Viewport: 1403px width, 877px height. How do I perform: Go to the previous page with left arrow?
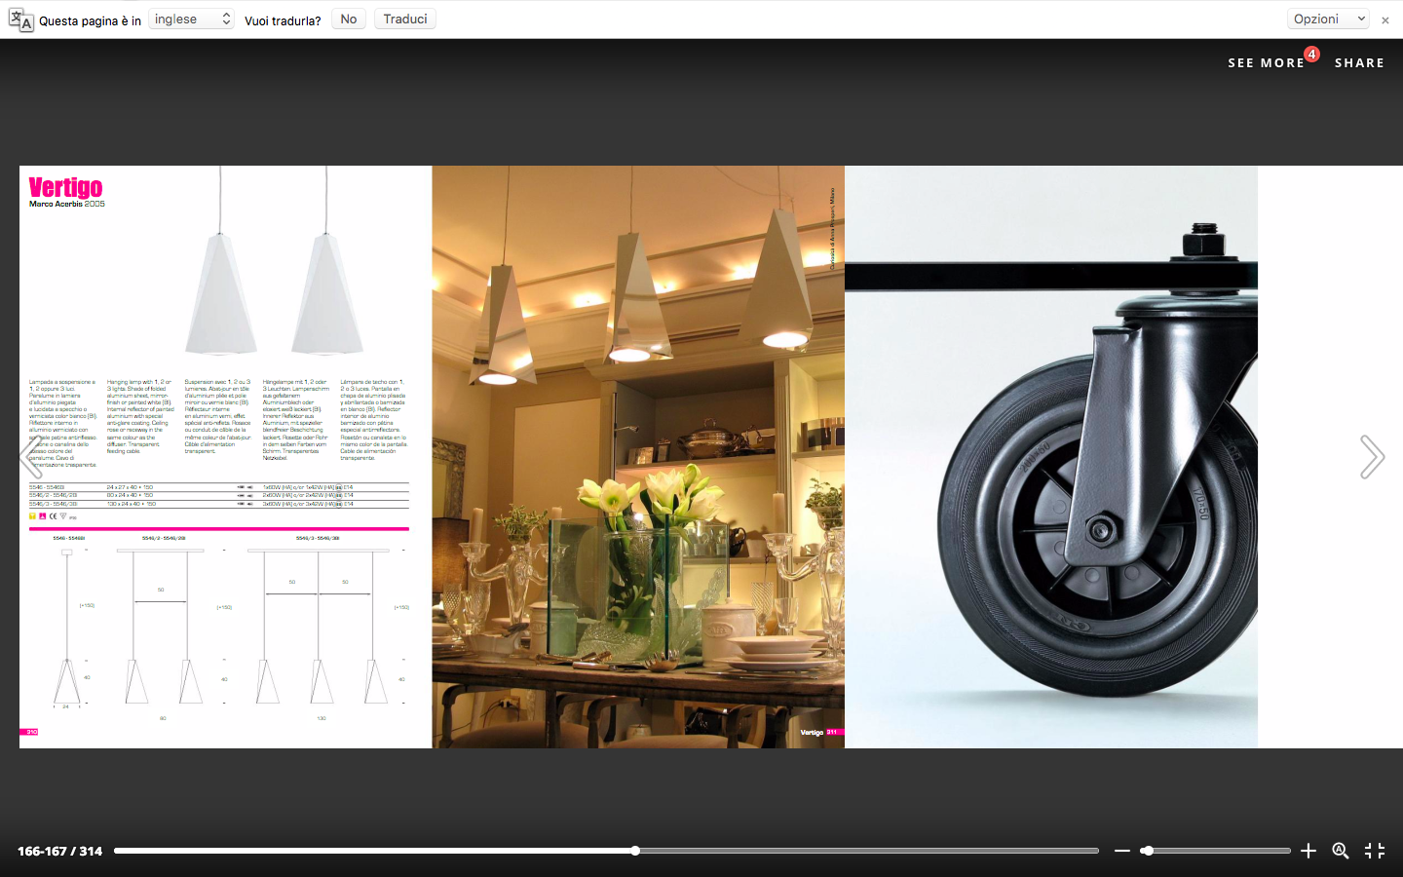(x=30, y=457)
